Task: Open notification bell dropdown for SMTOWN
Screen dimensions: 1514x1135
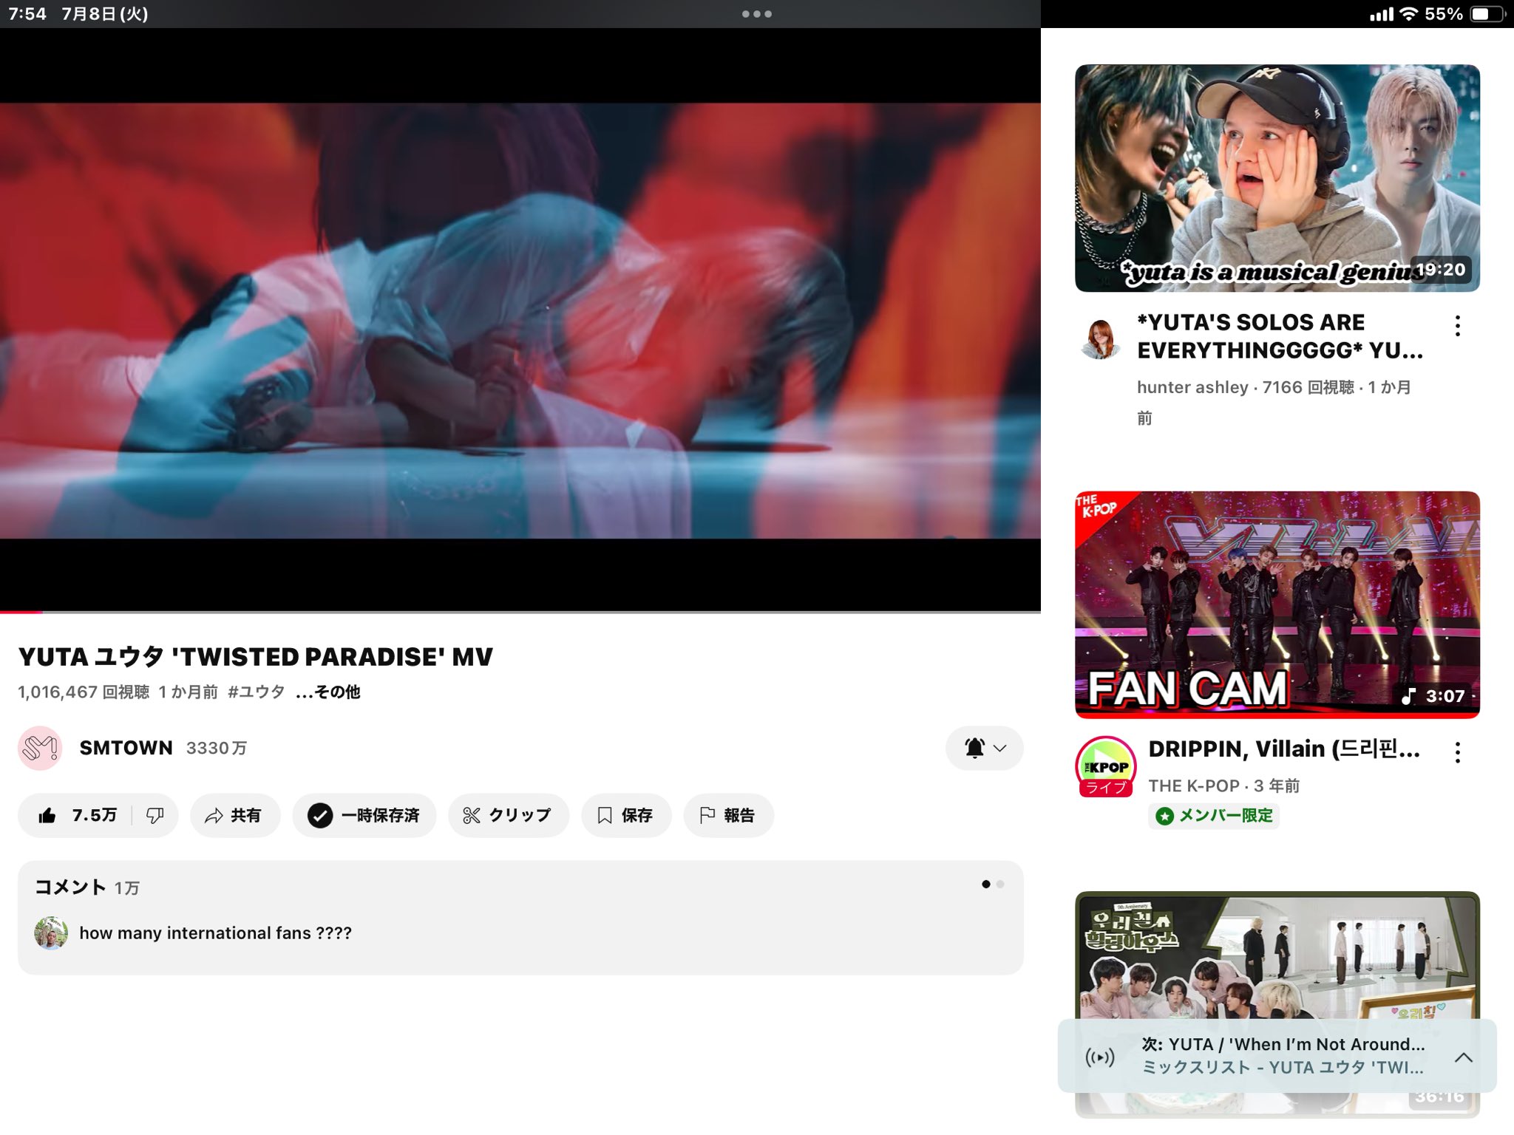Action: coord(984,748)
